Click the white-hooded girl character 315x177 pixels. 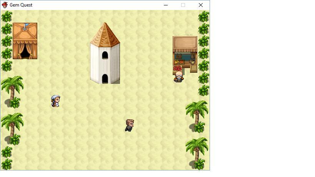(x=56, y=101)
